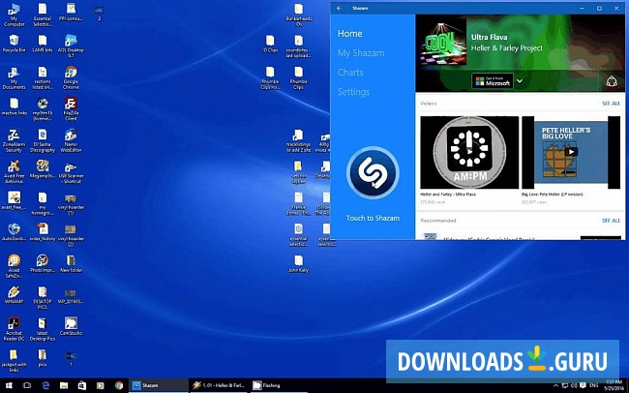Launch Chrome from the taskbar
The width and height of the screenshot is (629, 393).
[x=119, y=386]
